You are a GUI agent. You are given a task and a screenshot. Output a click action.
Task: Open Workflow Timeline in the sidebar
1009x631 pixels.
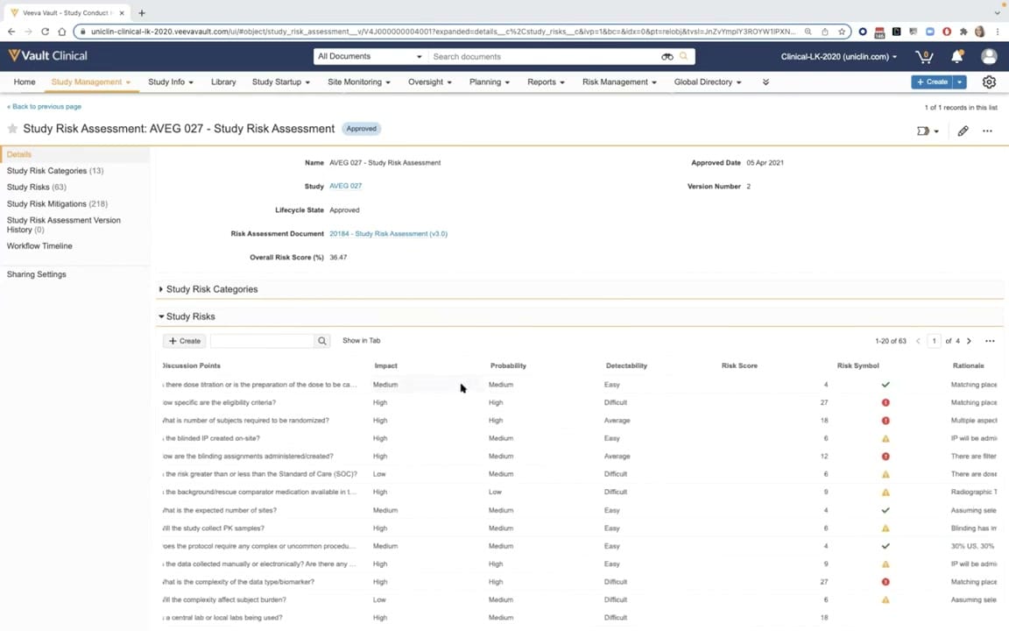pyautogui.click(x=39, y=246)
